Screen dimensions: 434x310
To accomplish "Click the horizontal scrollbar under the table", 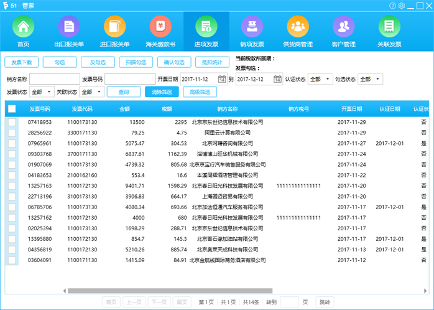I will 168,291.
